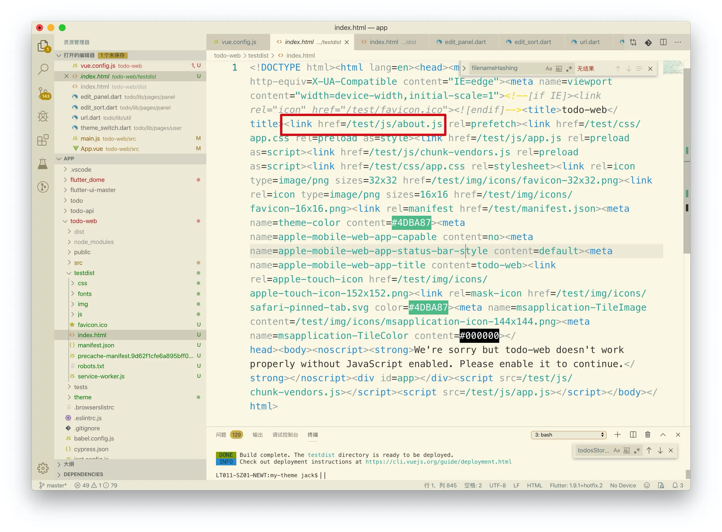Open the Manage gear icon
This screenshot has width=722, height=532.
(43, 468)
